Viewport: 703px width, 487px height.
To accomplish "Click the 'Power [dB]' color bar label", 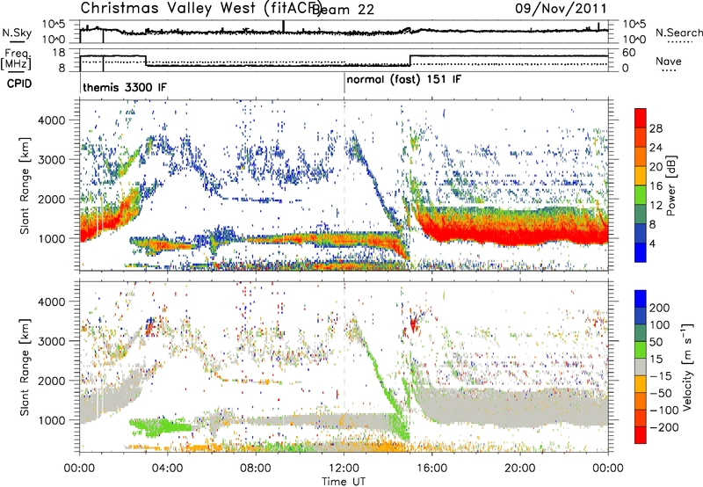I will (x=671, y=185).
